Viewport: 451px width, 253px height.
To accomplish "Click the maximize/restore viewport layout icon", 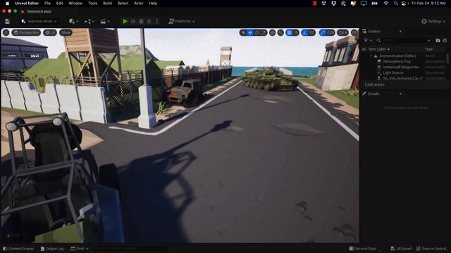I will click(x=354, y=33).
